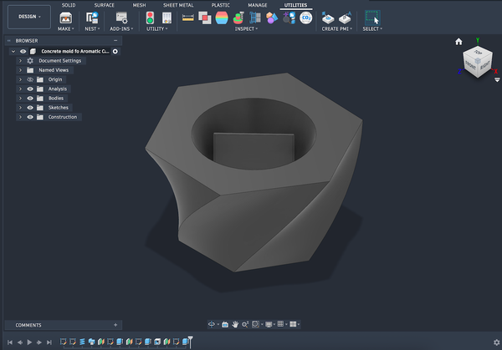The image size is (502, 350).
Task: Click the timeline end marker
Action: (x=191, y=342)
